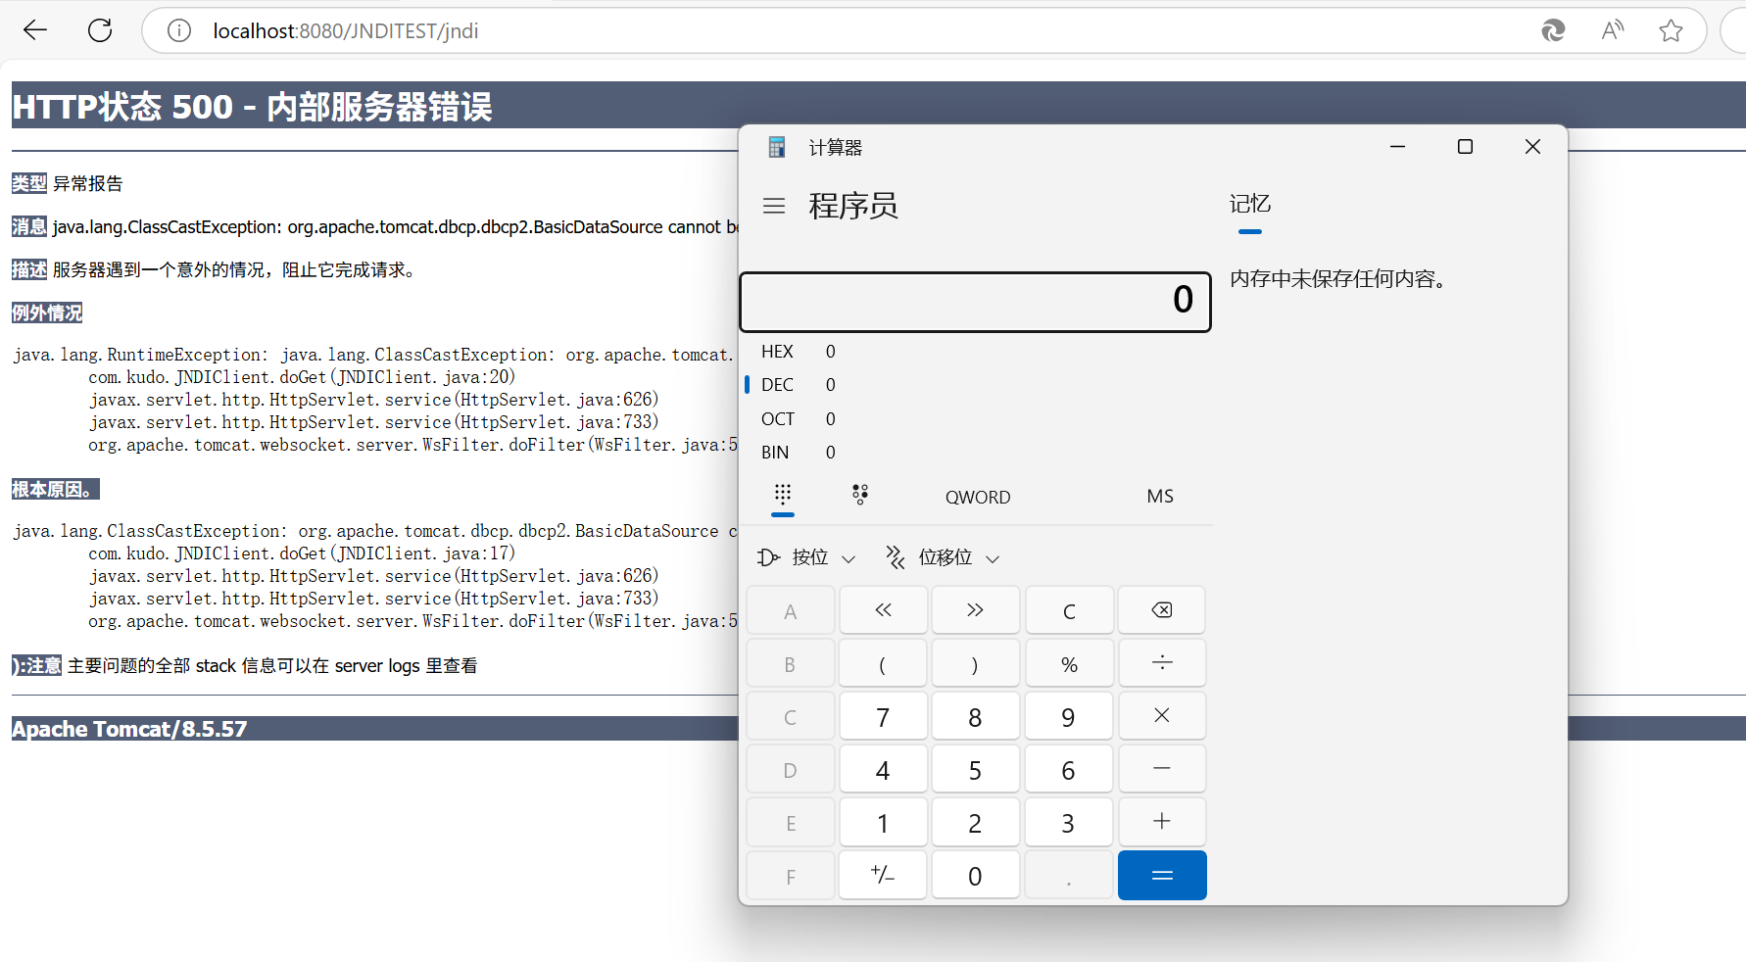Click the right shift >> key
This screenshot has width=1746, height=962.
click(x=975, y=610)
